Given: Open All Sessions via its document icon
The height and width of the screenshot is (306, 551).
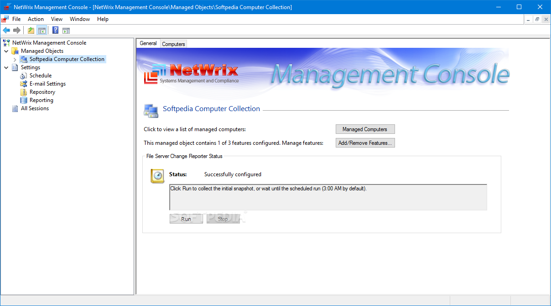Looking at the screenshot, I should (x=15, y=108).
